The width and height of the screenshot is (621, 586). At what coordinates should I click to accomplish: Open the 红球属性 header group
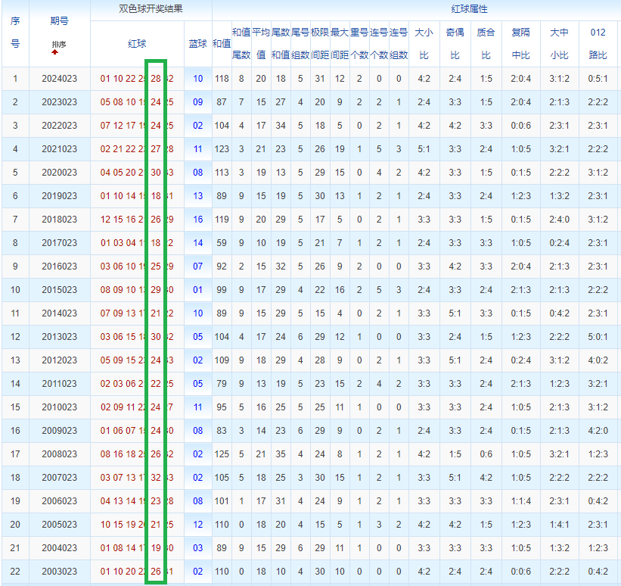click(x=469, y=9)
